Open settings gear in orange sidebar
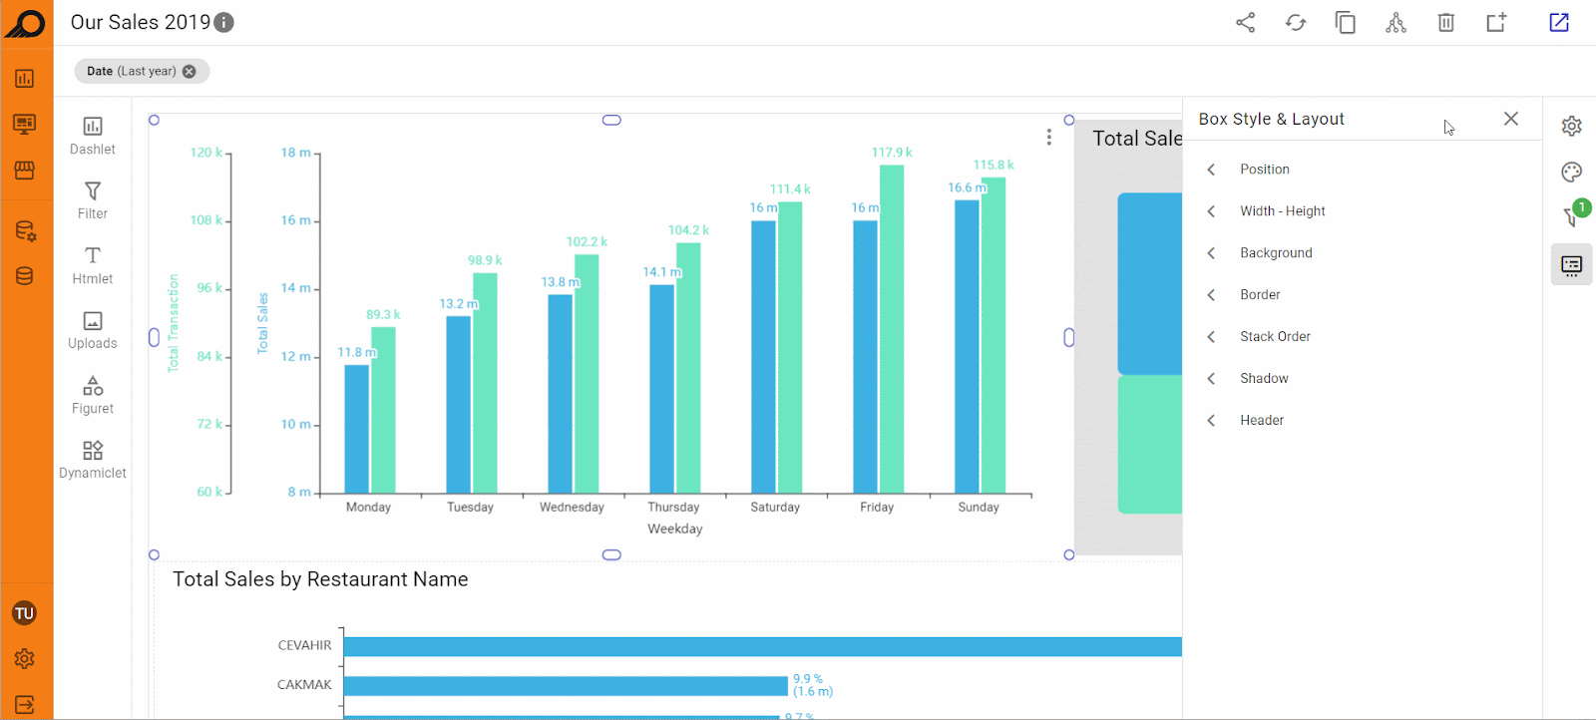Screen dimensions: 1596x720 click(x=25, y=659)
